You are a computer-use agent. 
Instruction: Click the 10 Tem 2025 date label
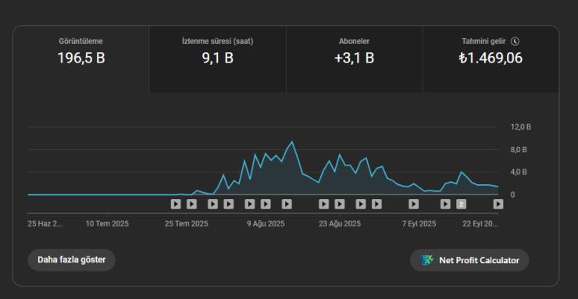(x=107, y=224)
